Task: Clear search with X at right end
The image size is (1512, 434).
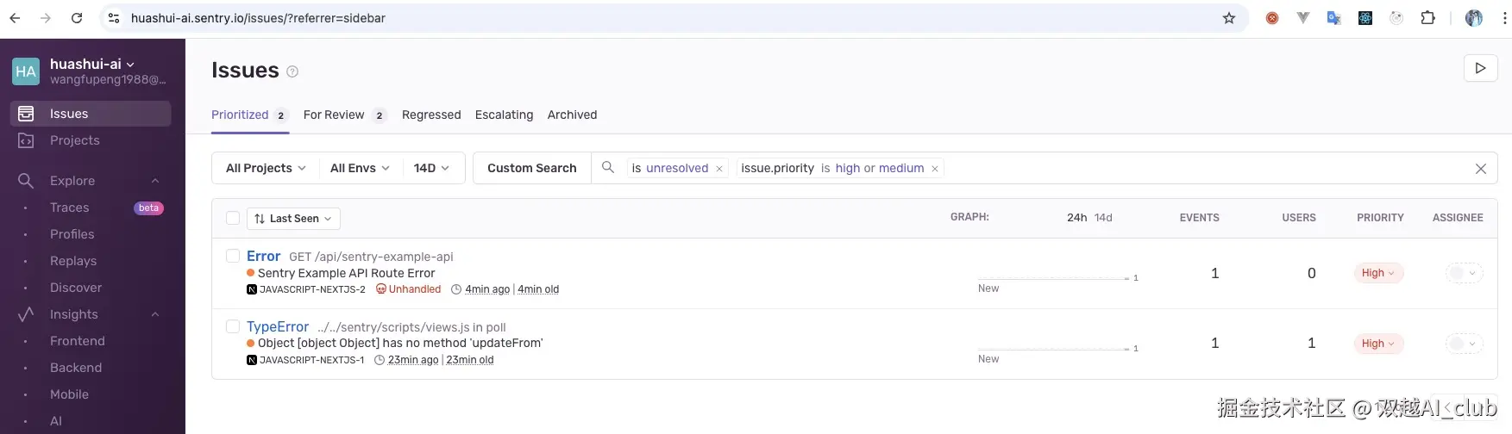Action: coord(1480,169)
